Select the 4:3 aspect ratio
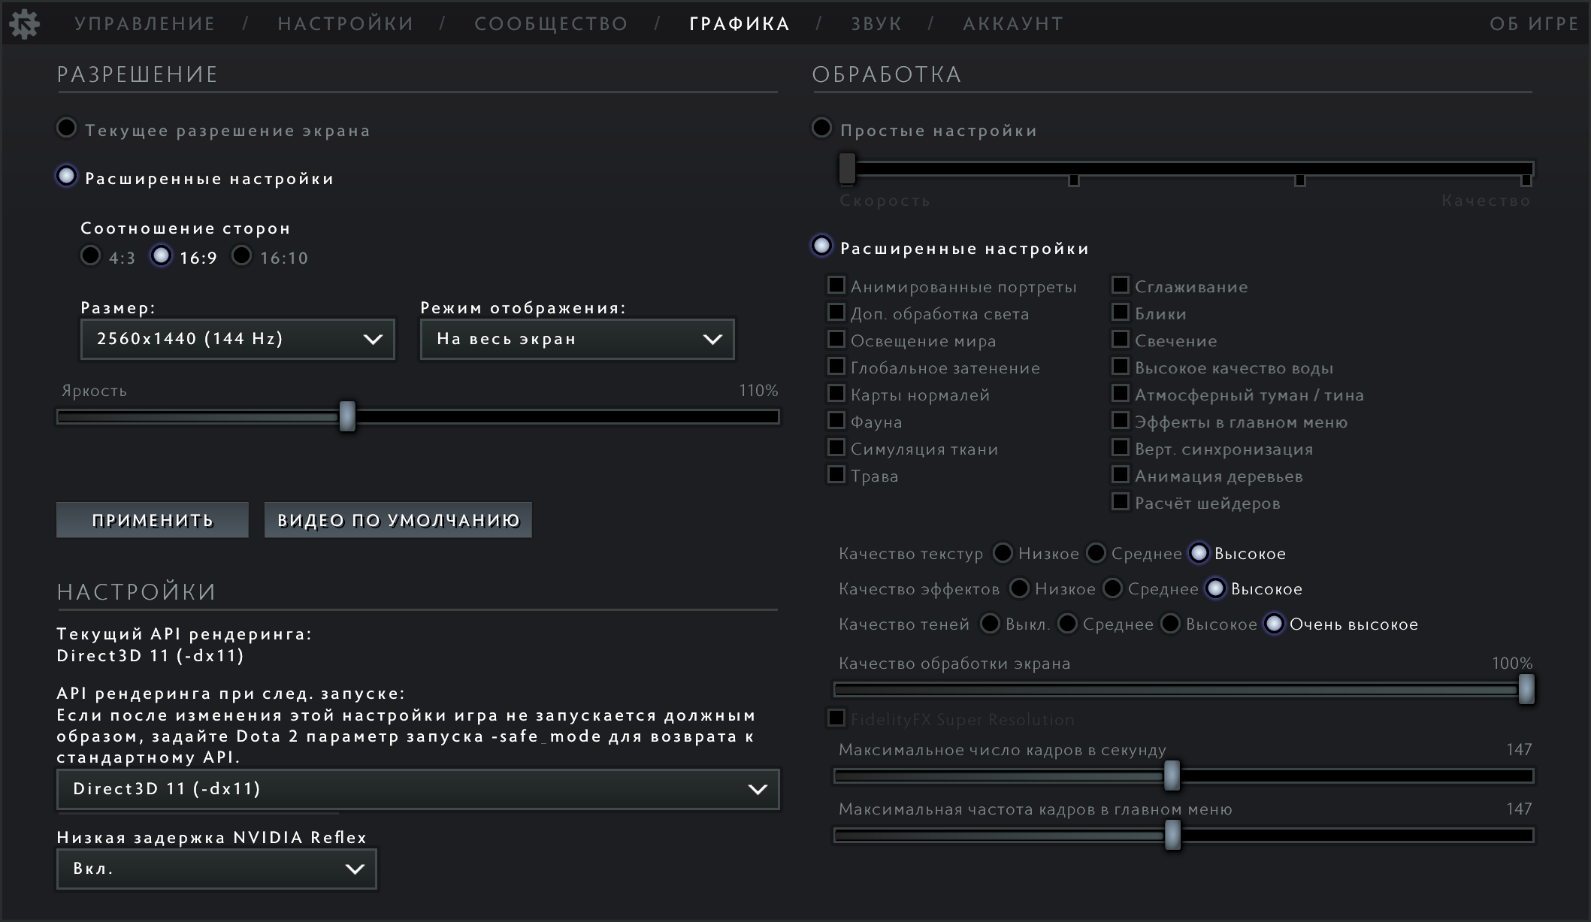Image resolution: width=1591 pixels, height=922 pixels. tap(91, 256)
